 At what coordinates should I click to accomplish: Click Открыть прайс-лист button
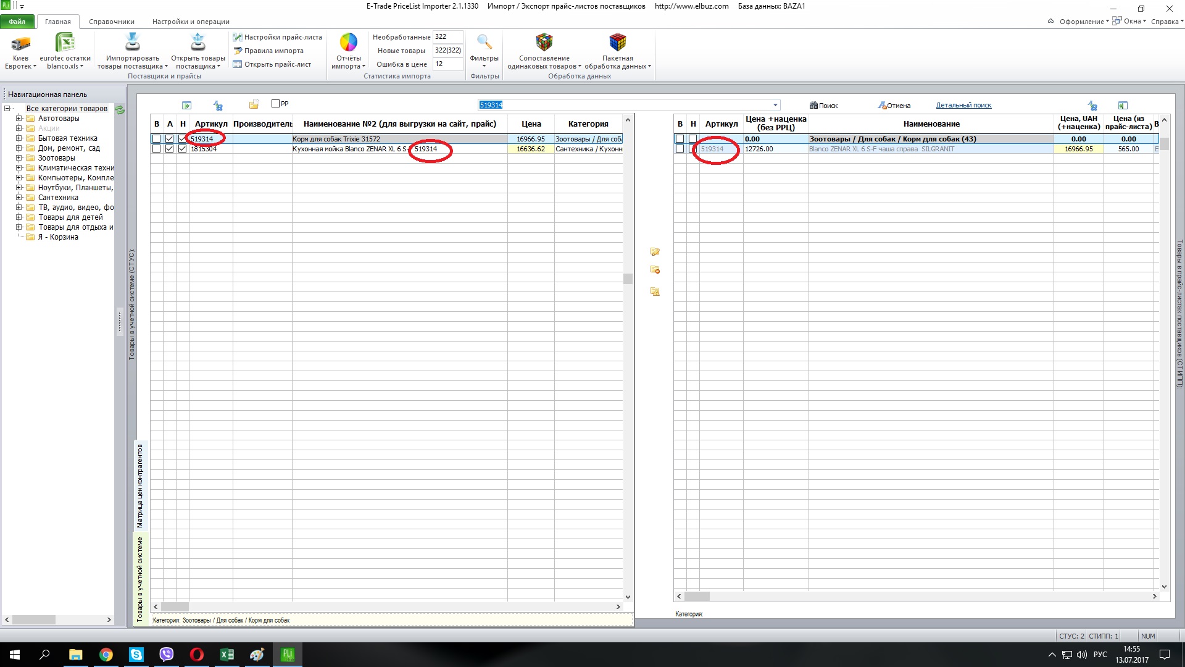pos(272,64)
